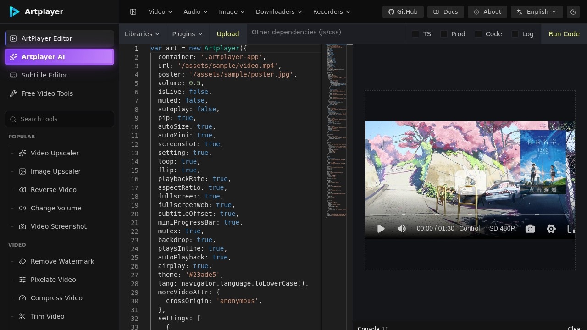587x330 pixels.
Task: Open the Video Upscaler tool
Action: [x=55, y=153]
